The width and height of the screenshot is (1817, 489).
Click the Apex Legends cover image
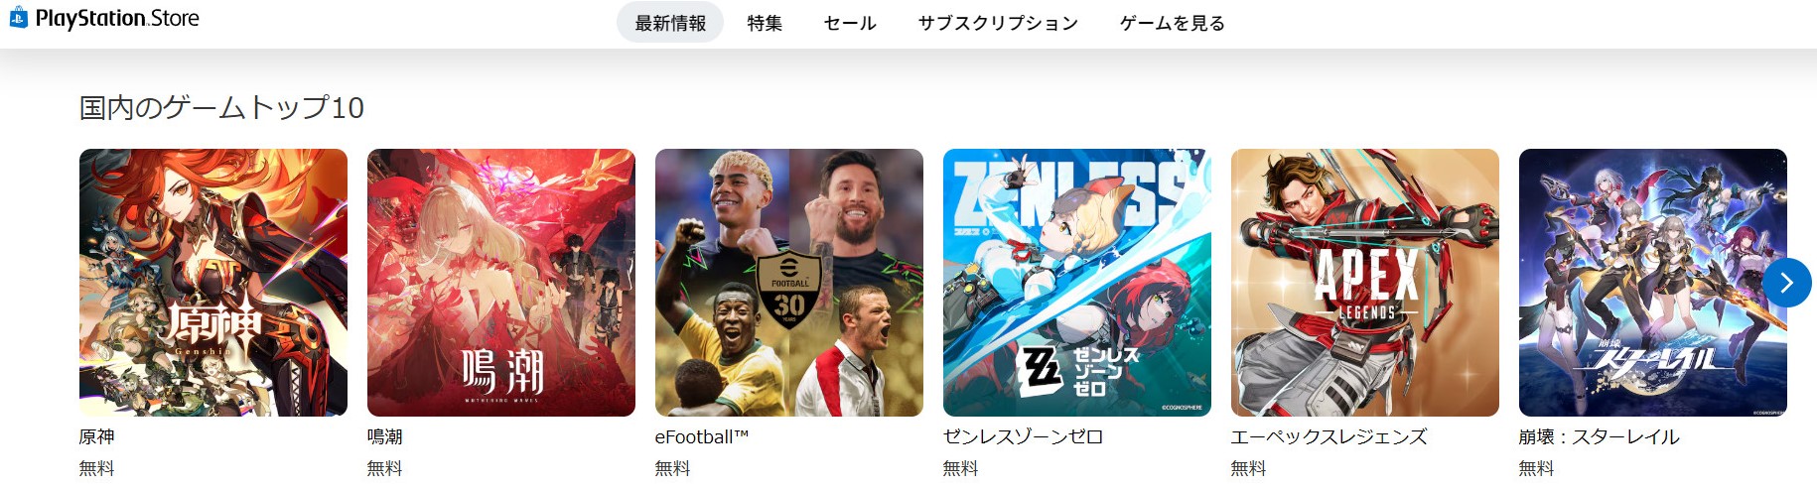[x=1365, y=283]
